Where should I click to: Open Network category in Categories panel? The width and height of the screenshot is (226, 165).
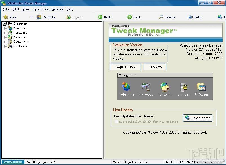pyautogui.click(x=165, y=89)
